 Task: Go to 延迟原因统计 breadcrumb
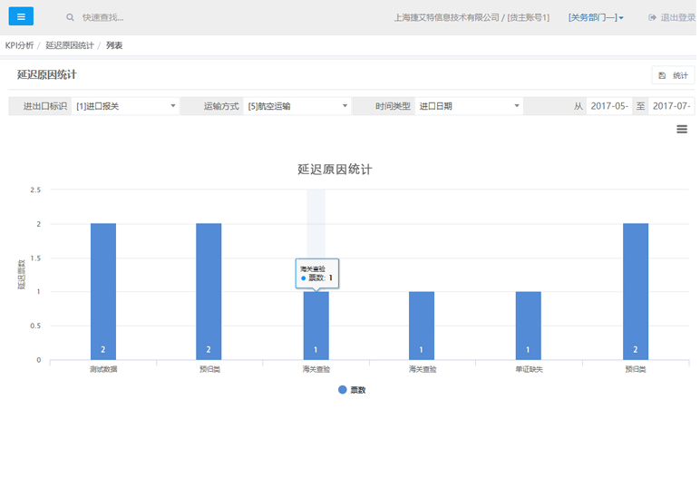(70, 45)
